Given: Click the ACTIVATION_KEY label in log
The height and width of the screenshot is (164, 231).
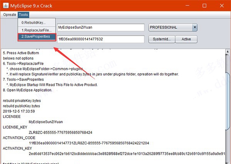Looking at the screenshot, I should [x=17, y=148].
